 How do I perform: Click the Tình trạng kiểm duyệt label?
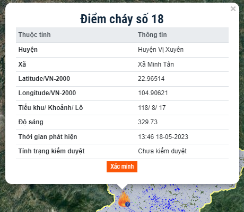point(51,151)
